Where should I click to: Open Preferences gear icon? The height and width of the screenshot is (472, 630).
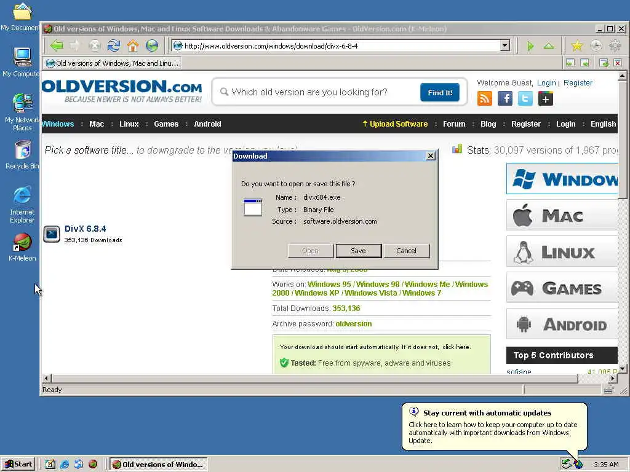(615, 46)
